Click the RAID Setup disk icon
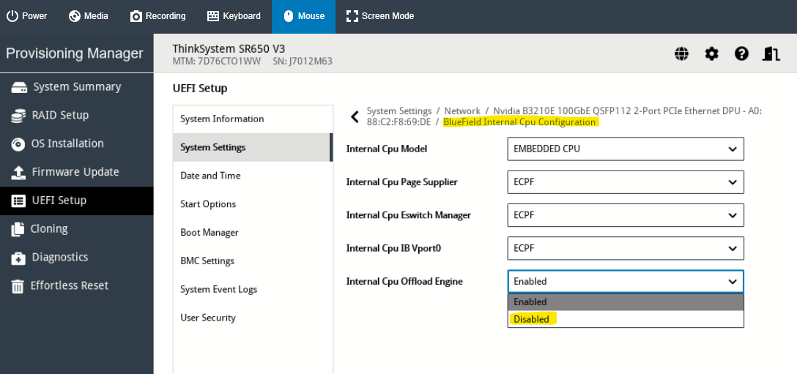The height and width of the screenshot is (374, 797). point(18,116)
